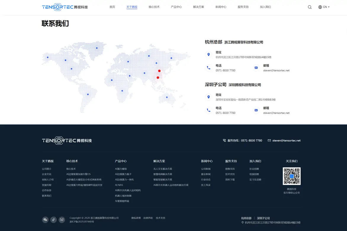This screenshot has height=231, width=347.
Task: Click the TikTok icon in footer
Action: pyautogui.click(x=53, y=219)
